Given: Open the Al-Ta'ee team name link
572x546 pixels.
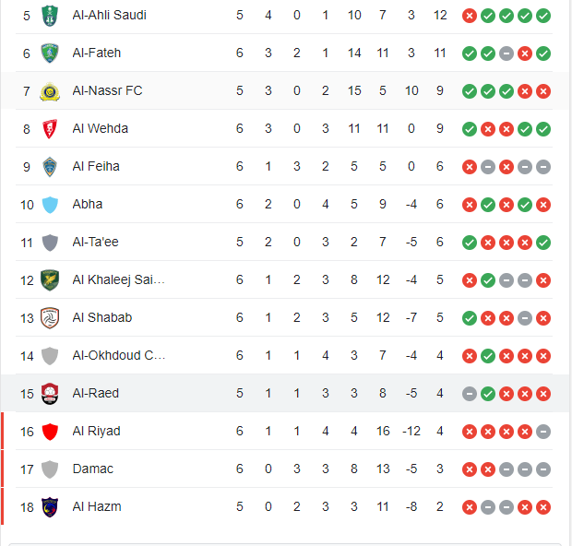Looking at the screenshot, I should tap(95, 242).
